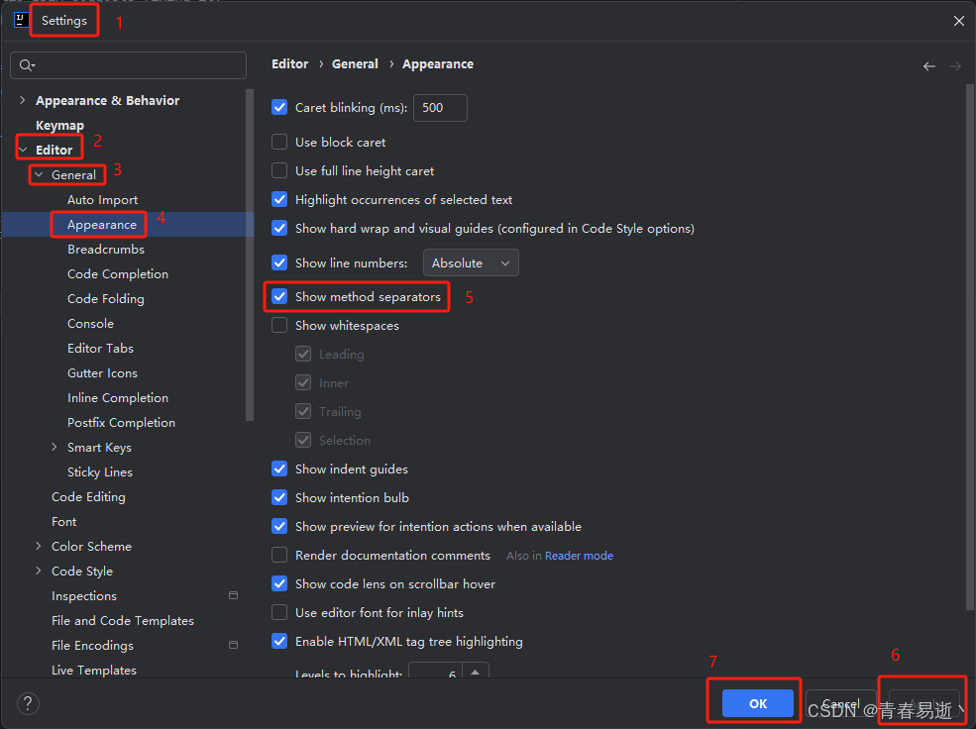Click the up stepper arrow for Levels to highlight
Image resolution: width=976 pixels, height=729 pixels.
(x=475, y=669)
